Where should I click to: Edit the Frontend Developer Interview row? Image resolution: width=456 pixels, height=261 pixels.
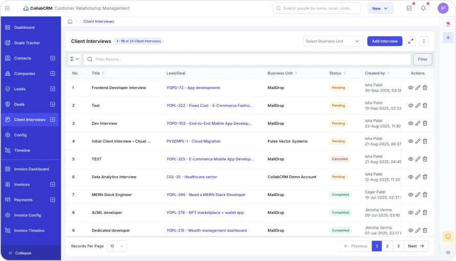[x=418, y=88]
